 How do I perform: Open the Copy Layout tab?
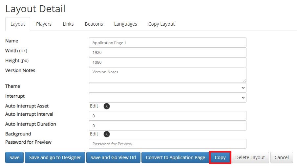coord(161,24)
